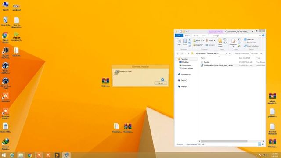Switch to the View ribbon tab

pyautogui.click(x=204, y=36)
